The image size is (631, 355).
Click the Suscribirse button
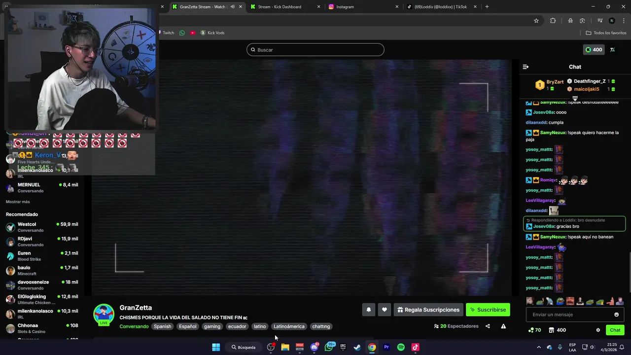coord(488,310)
